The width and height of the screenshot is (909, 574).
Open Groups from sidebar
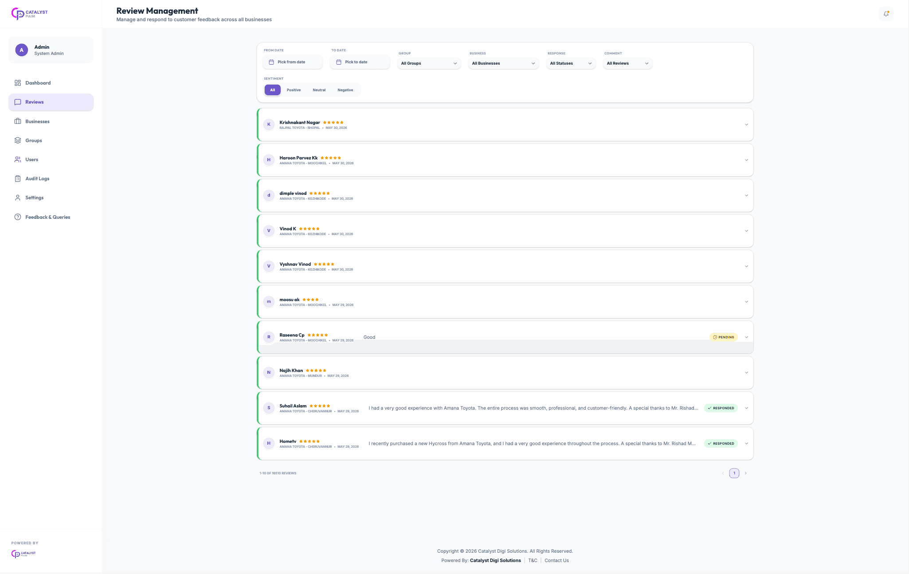click(51, 140)
